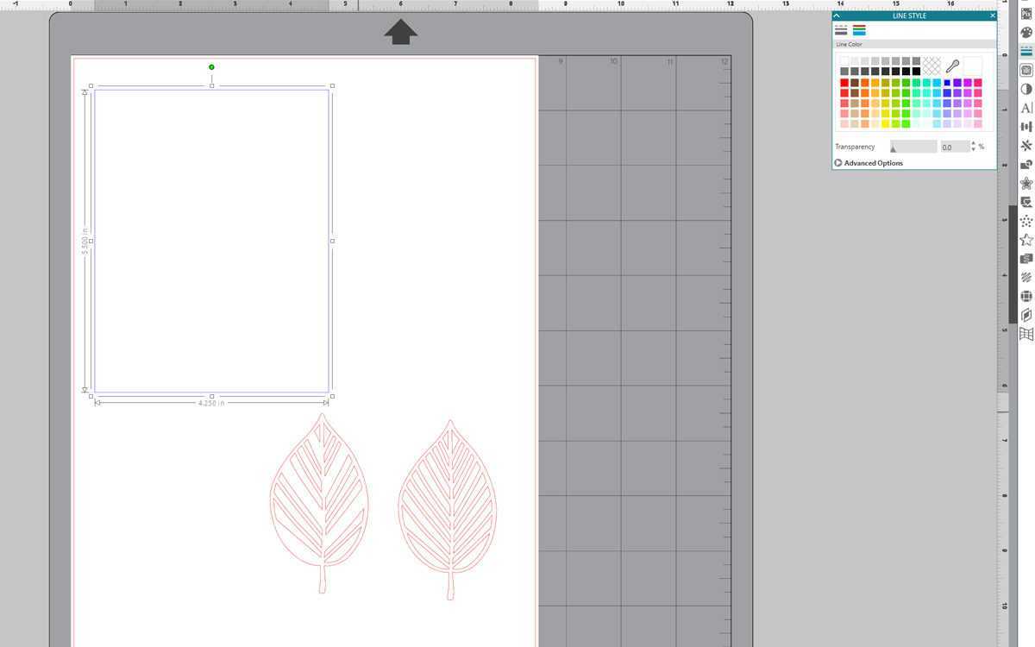Screen dimensions: 1035x647
Task: Choose the black swatch in gray row
Action: coord(917,72)
